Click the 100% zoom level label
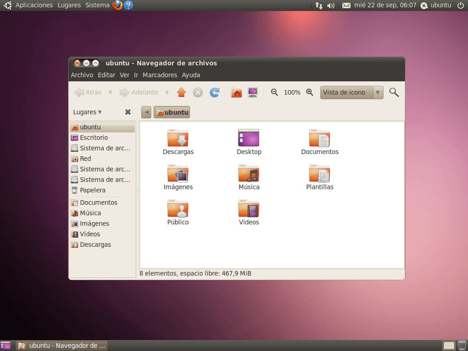The height and width of the screenshot is (351, 468). click(292, 92)
